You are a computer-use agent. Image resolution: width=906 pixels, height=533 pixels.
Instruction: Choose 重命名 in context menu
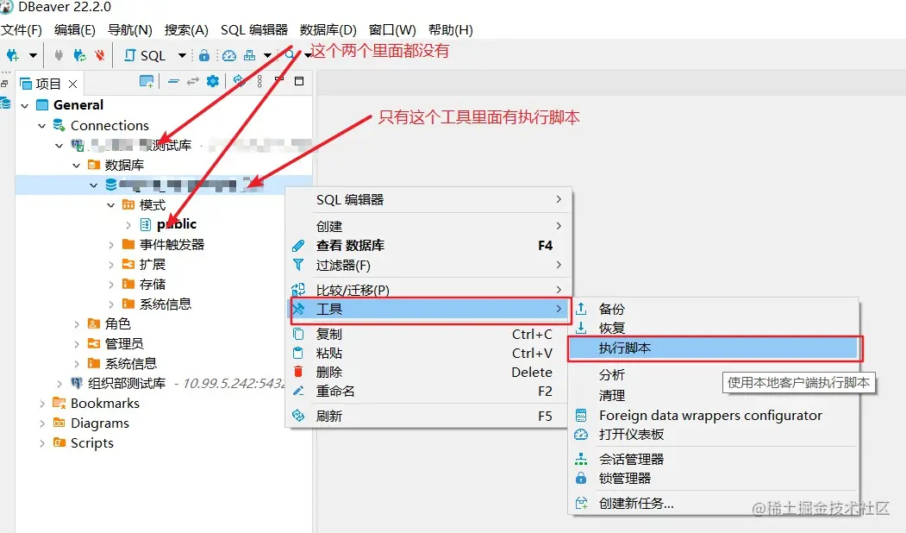pos(428,392)
